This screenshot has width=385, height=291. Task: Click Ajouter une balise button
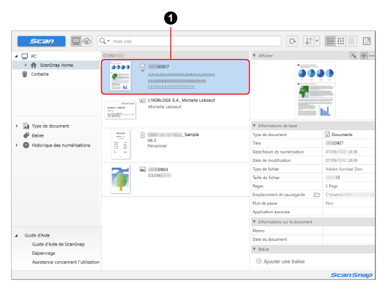pyautogui.click(x=281, y=261)
